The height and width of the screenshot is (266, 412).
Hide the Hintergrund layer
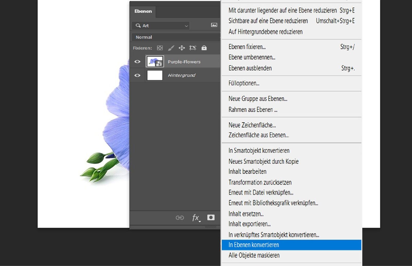coord(138,75)
